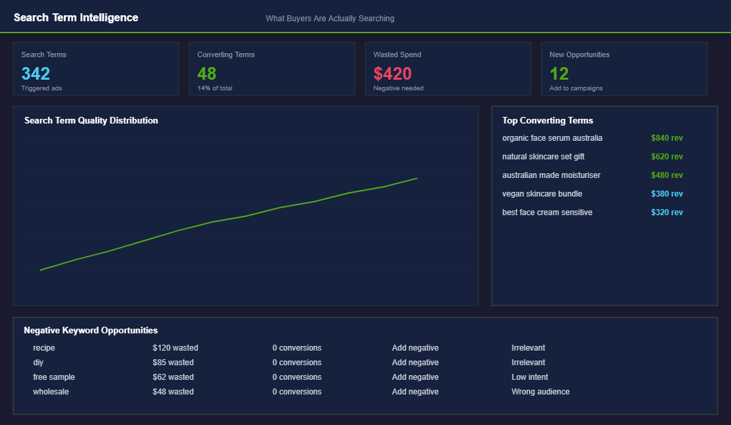The width and height of the screenshot is (731, 425).
Task: Click the australian made moisturiser term
Action: (551, 175)
